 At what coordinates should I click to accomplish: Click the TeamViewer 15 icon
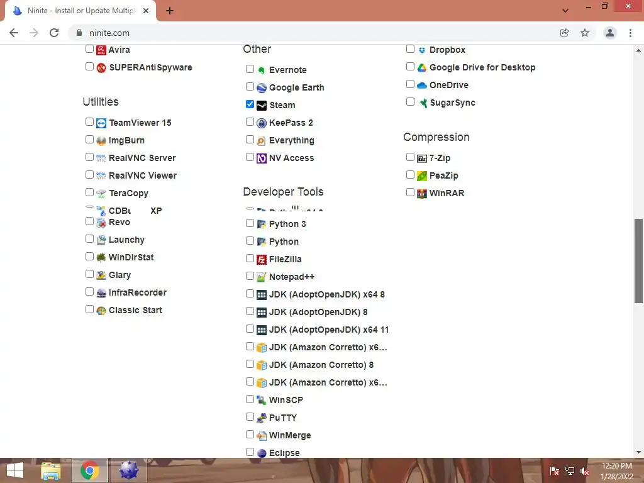tap(101, 123)
